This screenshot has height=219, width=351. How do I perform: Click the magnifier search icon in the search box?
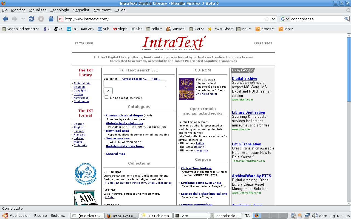point(347,19)
